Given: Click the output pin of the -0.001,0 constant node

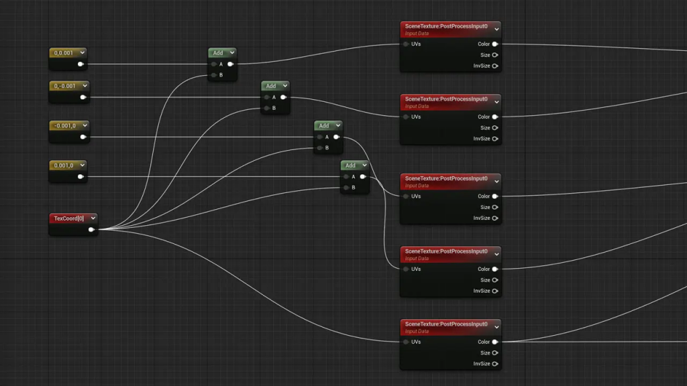Looking at the screenshot, I should click(x=83, y=137).
